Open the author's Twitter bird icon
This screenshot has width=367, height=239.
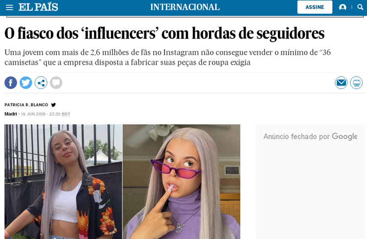pyautogui.click(x=53, y=105)
